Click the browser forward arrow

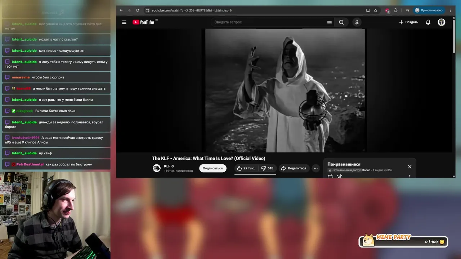(x=129, y=10)
